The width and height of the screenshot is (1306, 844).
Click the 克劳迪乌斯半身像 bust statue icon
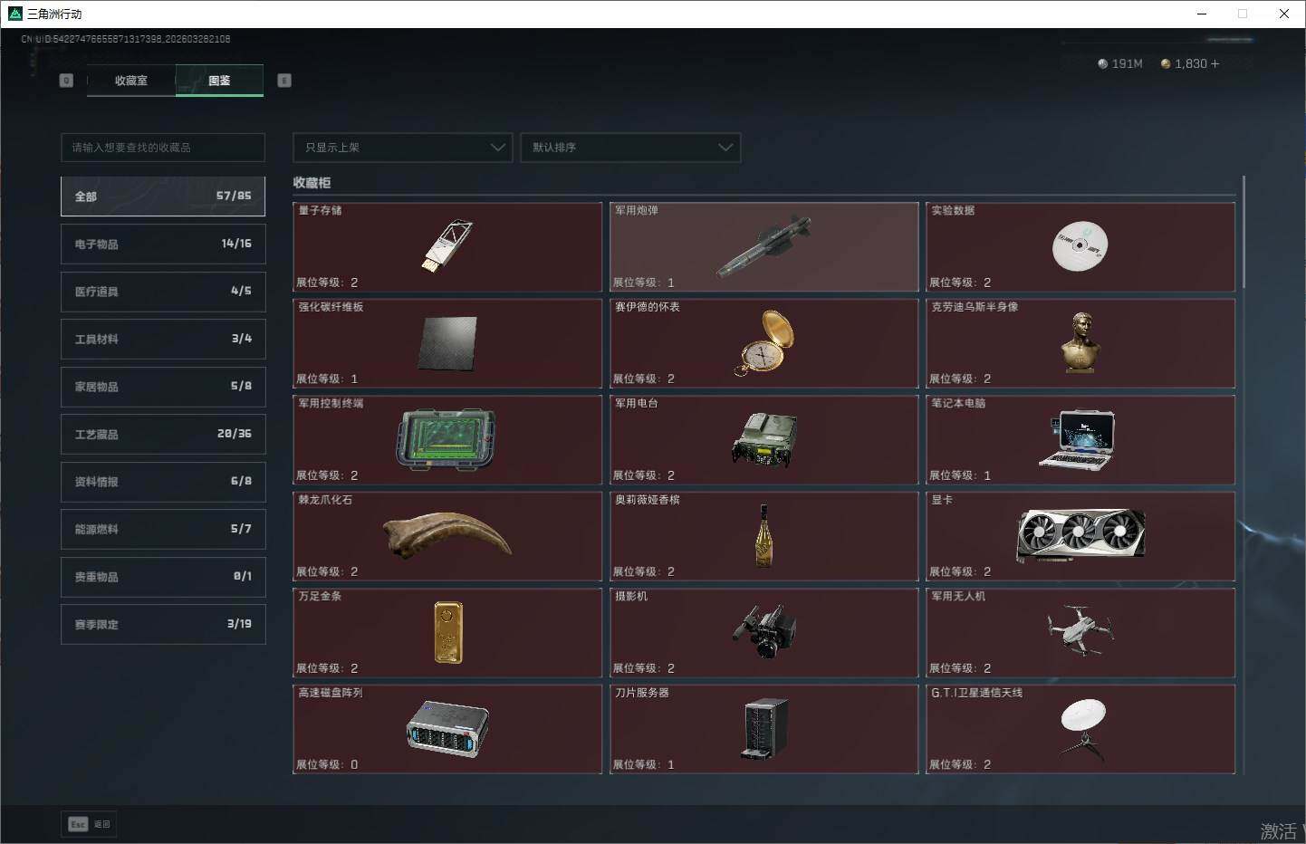[1080, 341]
